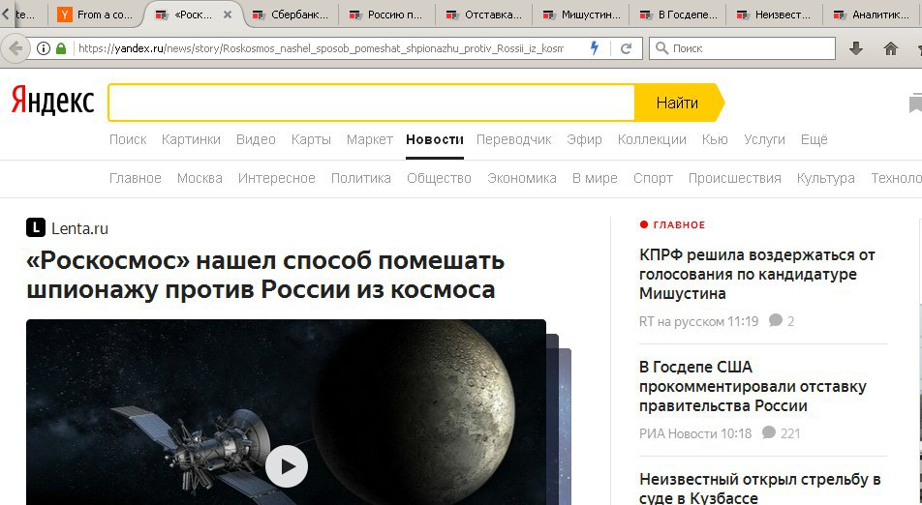Open Картинки service link

[x=191, y=139]
